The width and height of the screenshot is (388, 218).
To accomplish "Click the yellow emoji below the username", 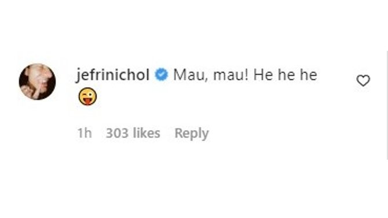I will (x=87, y=96).
